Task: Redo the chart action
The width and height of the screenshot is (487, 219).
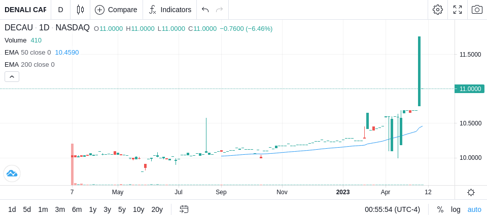Action: click(220, 10)
